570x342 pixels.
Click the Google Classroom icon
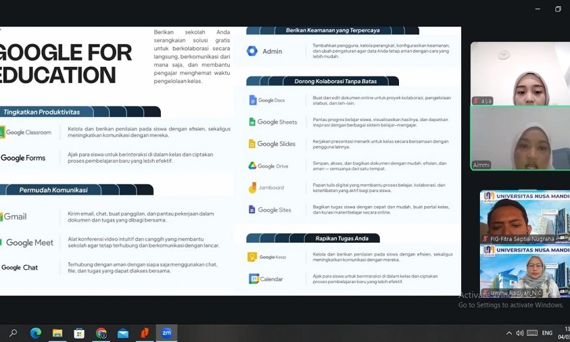coord(3,132)
